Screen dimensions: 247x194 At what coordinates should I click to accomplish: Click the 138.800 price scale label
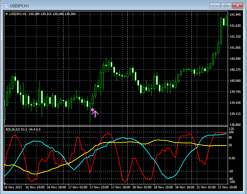tap(235, 125)
